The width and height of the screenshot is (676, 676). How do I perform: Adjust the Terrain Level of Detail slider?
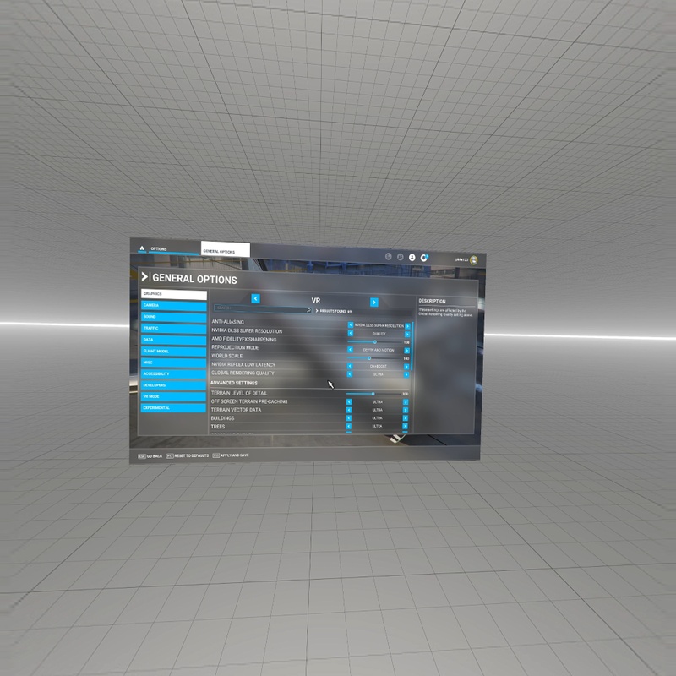coord(373,394)
